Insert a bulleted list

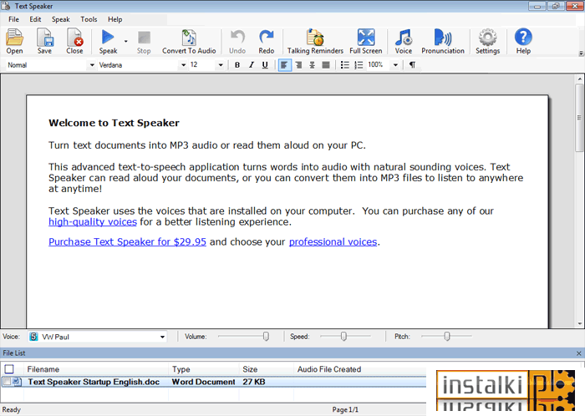(x=344, y=65)
